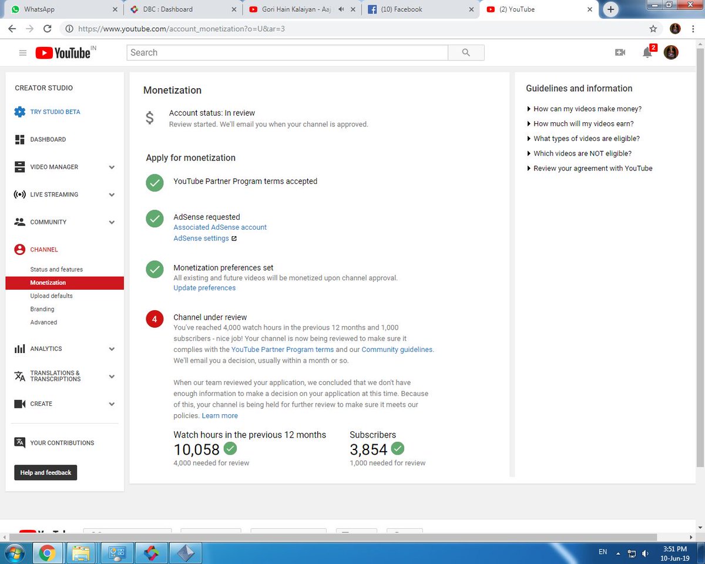This screenshot has width=705, height=564.
Task: Click the volume icon in system tray
Action: pyautogui.click(x=646, y=553)
